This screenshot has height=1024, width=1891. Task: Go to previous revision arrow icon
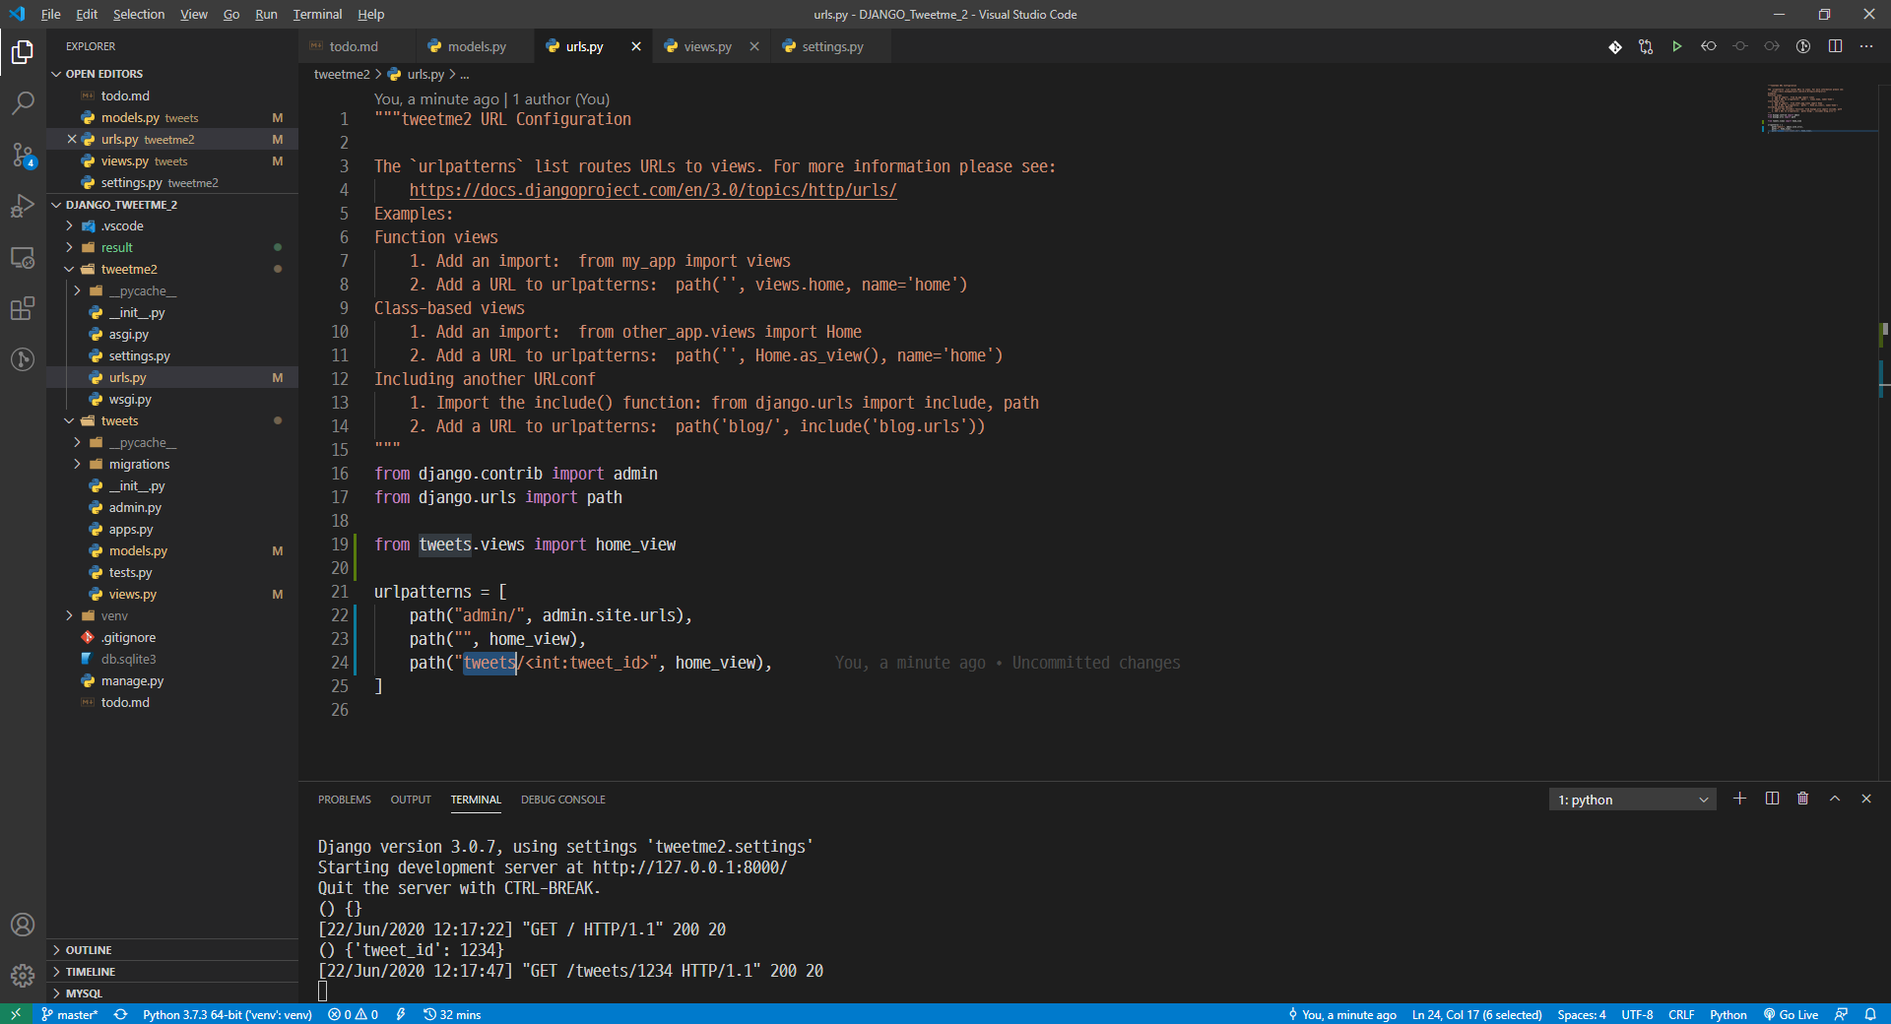pyautogui.click(x=1709, y=46)
